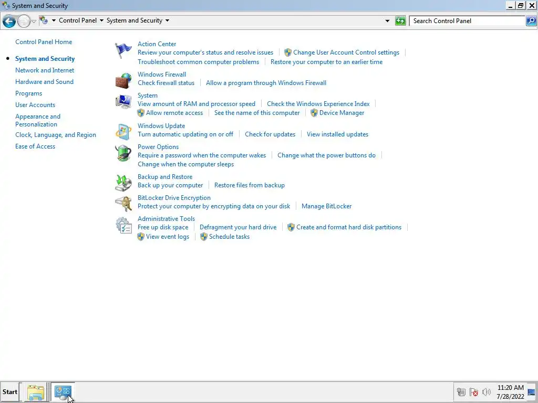Image resolution: width=538 pixels, height=403 pixels.
Task: Expand the root location dropdown arrow
Action: 54,20
